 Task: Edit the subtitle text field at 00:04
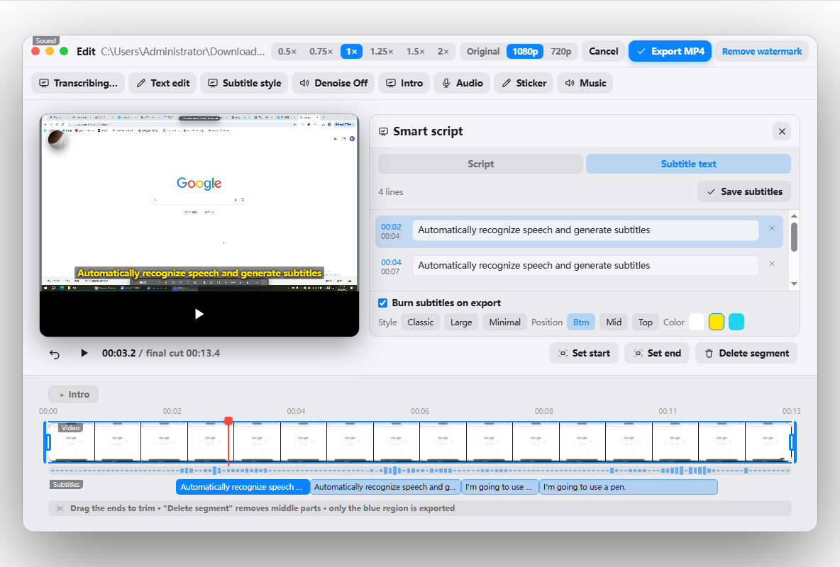pyautogui.click(x=585, y=266)
